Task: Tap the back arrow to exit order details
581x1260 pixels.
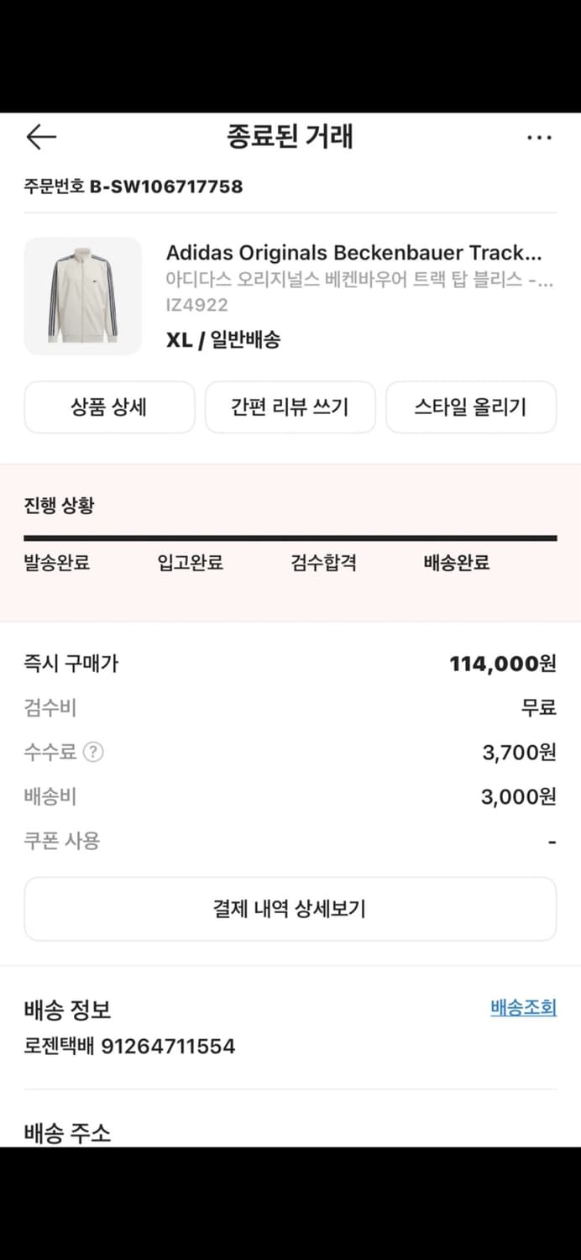Action: point(39,137)
